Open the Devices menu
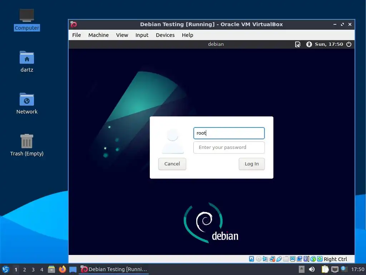366x275 pixels. click(x=165, y=35)
